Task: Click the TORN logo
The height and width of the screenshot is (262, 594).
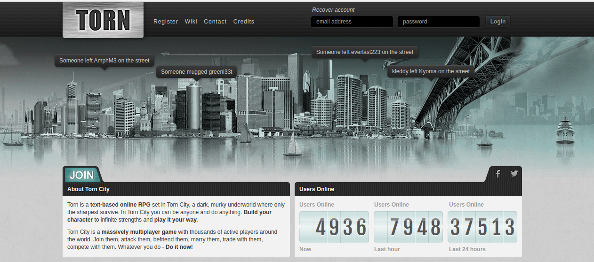Action: (103, 20)
